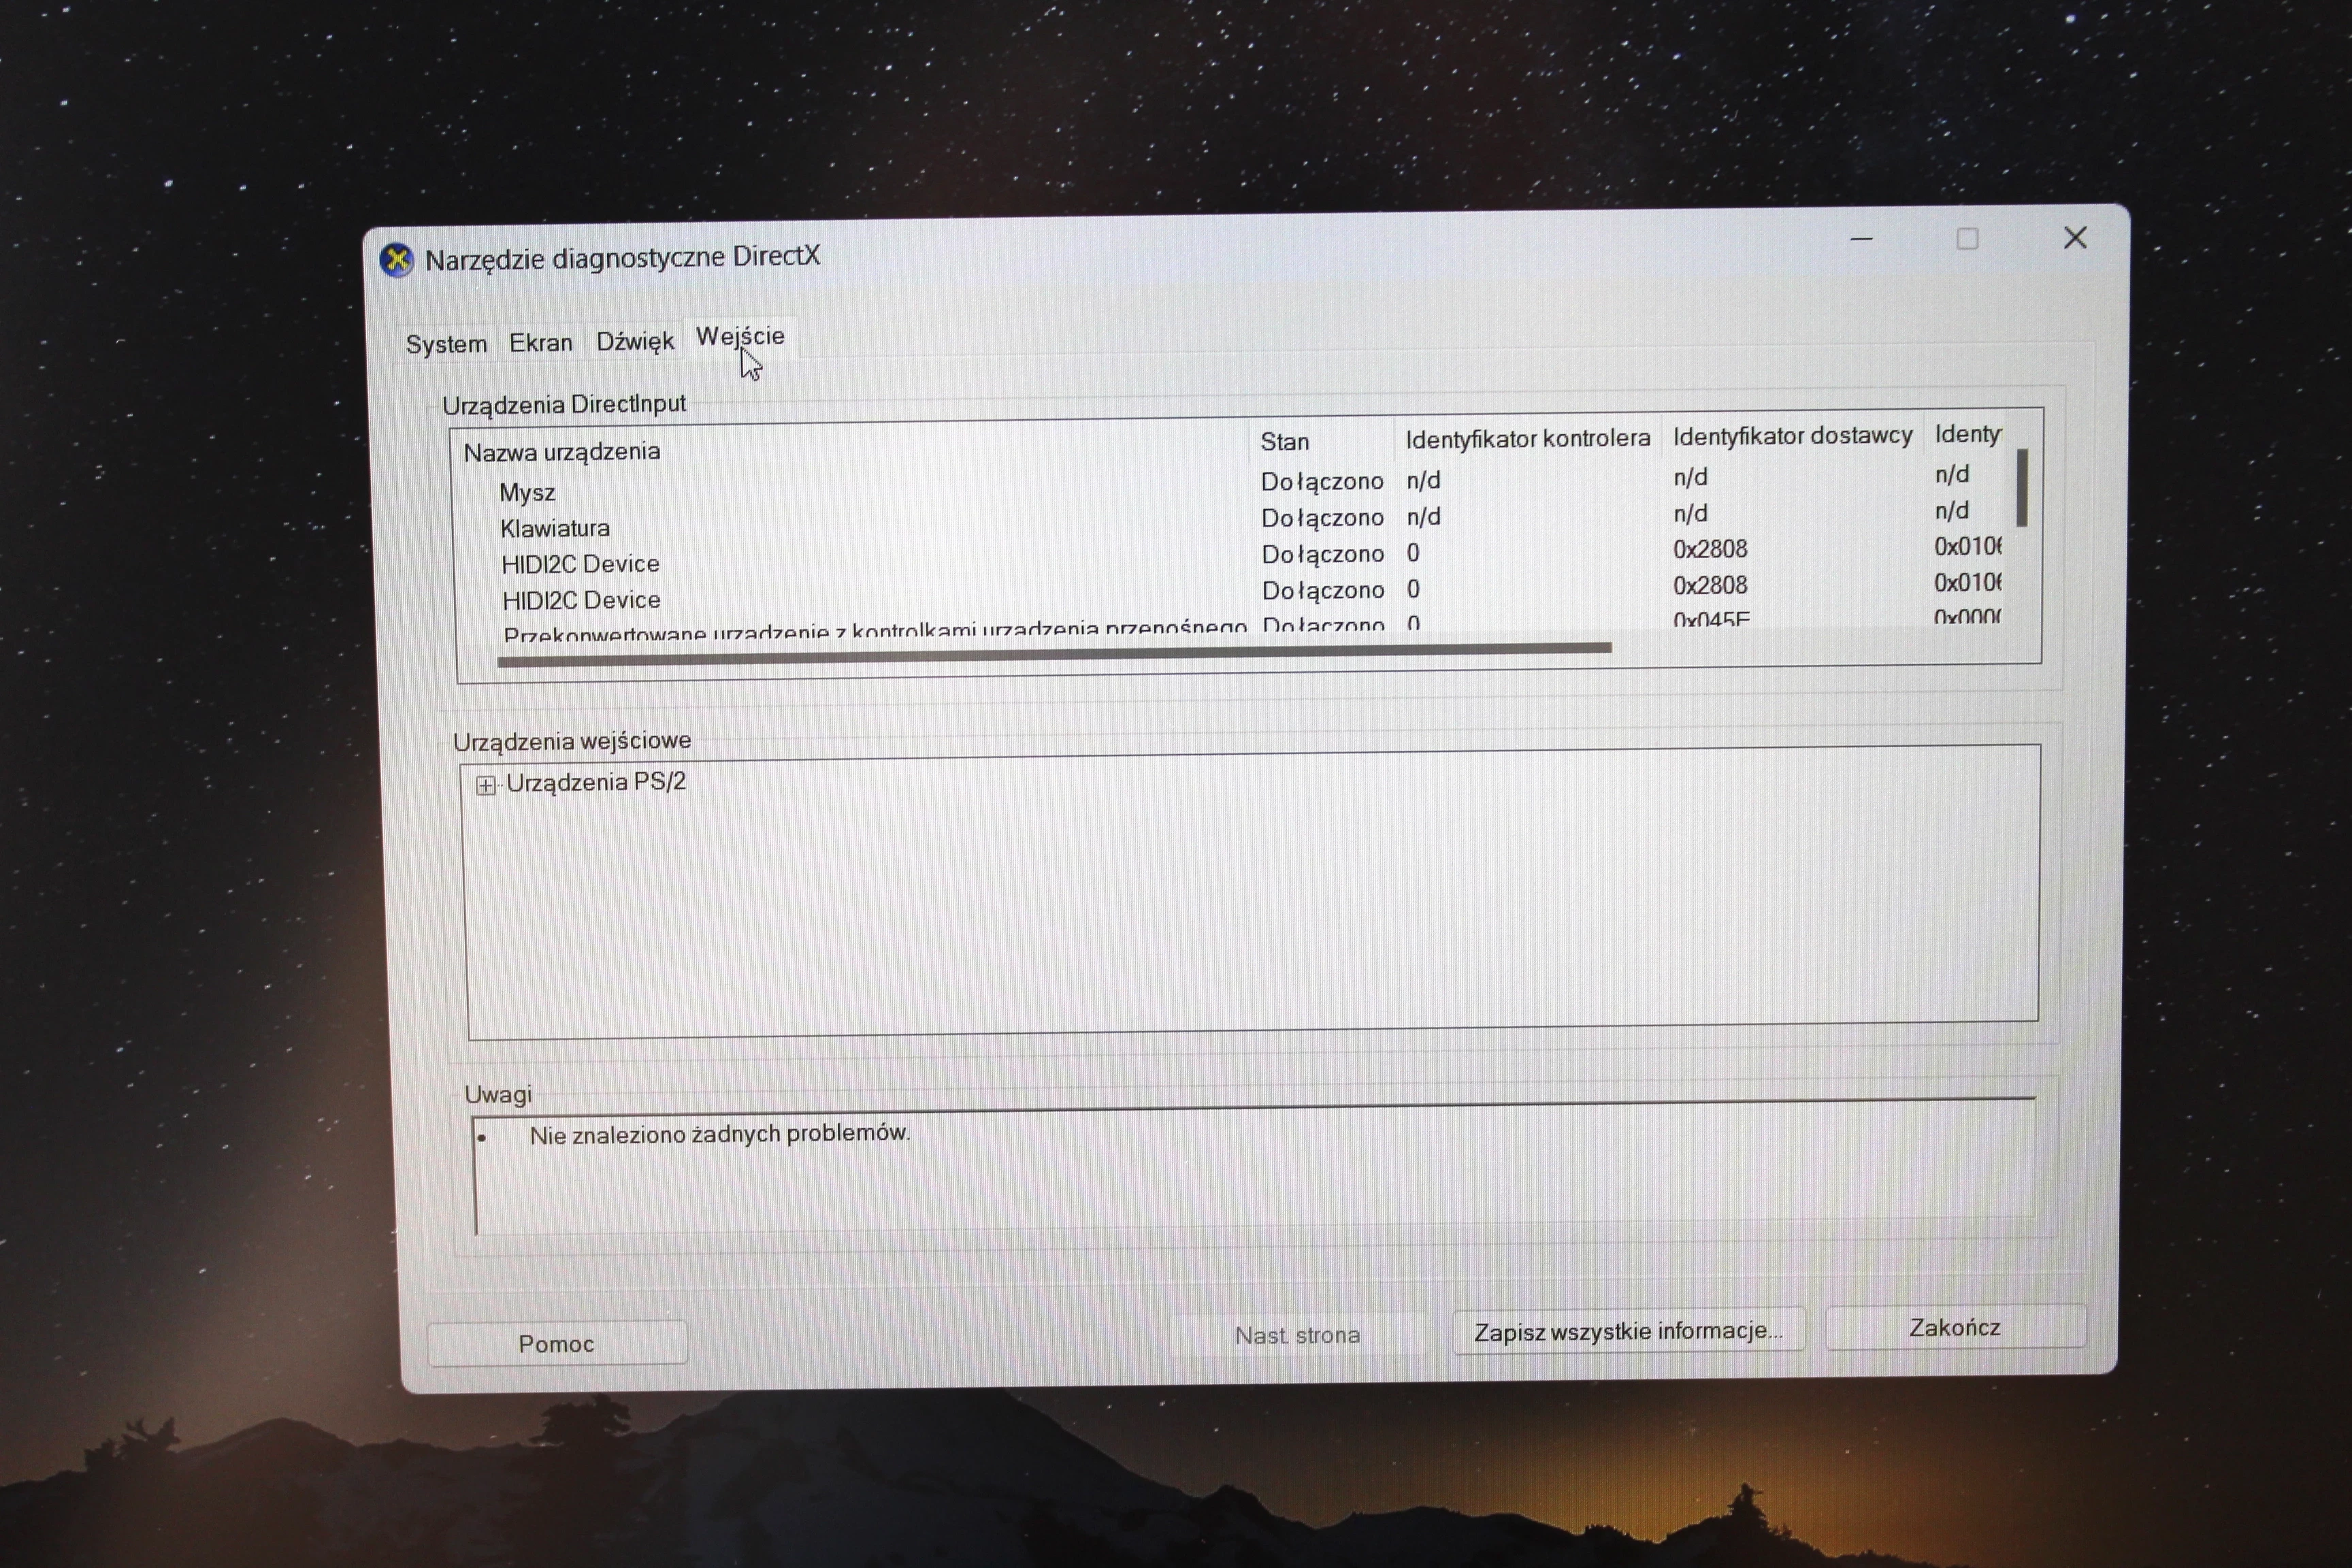The image size is (2352, 1568).
Task: Switch to the Dźwięk tab
Action: pos(635,341)
